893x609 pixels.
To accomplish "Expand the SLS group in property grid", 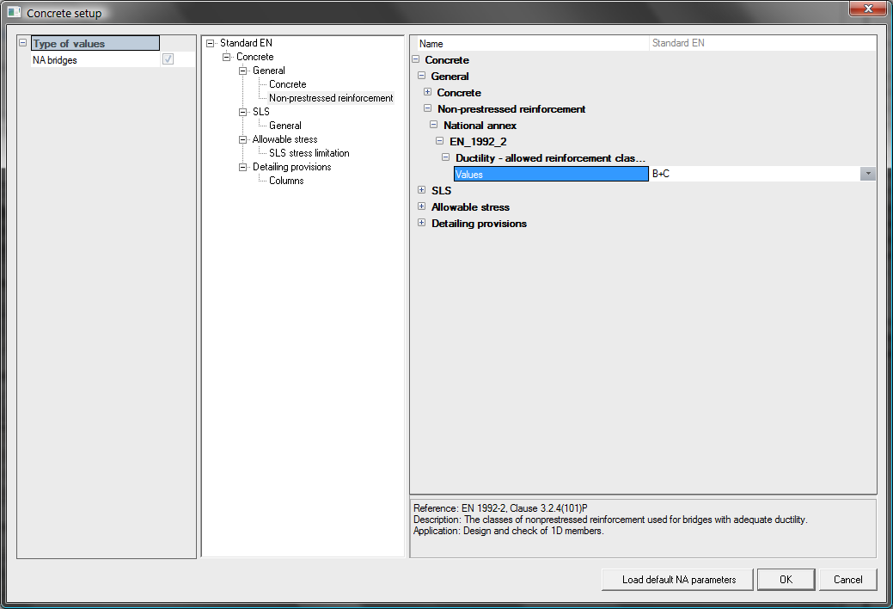I will tap(421, 190).
